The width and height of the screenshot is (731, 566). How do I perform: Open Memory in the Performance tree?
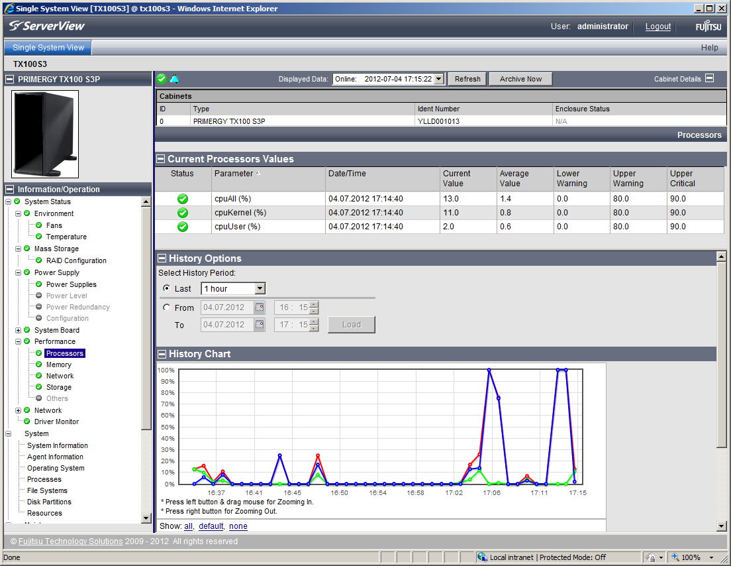click(x=58, y=365)
